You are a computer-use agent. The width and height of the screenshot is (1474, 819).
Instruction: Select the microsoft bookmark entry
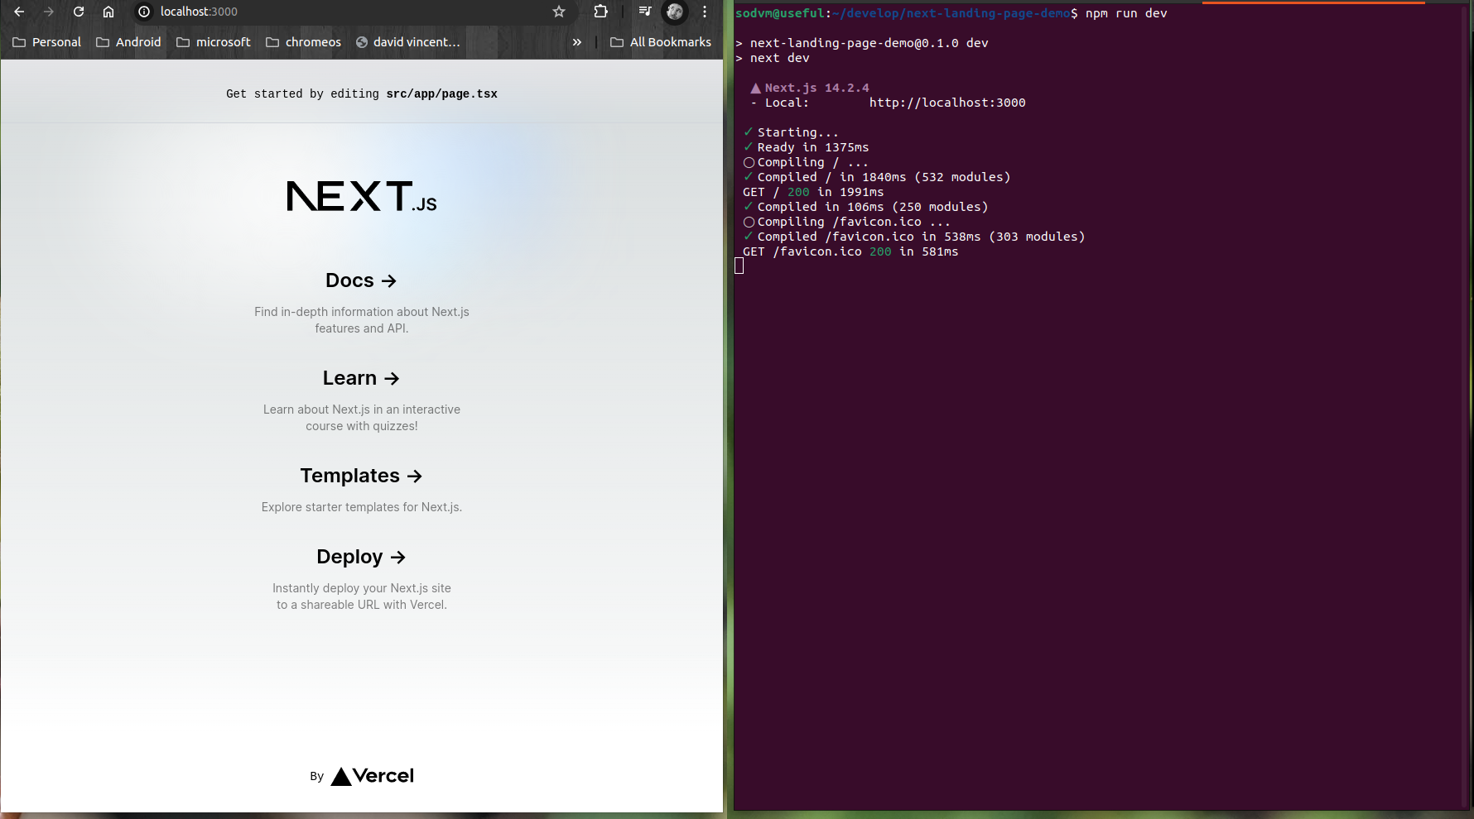pos(214,42)
